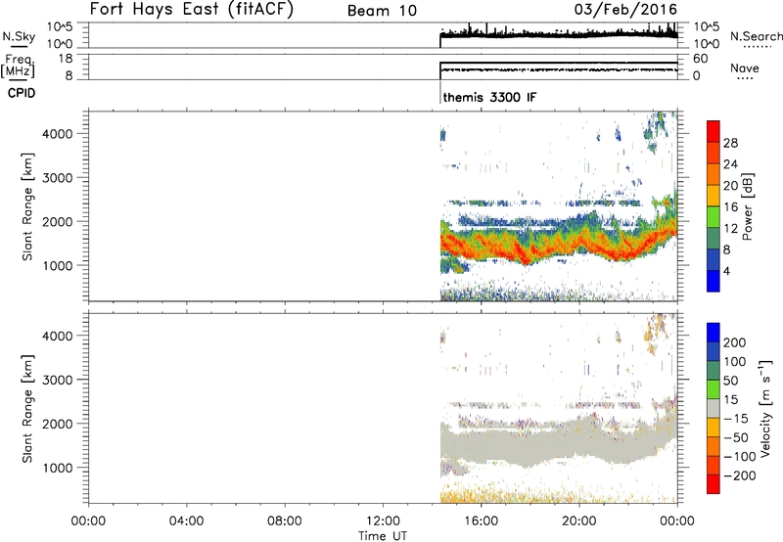Click the 'Freq. [MHz]' axis label

point(19,66)
